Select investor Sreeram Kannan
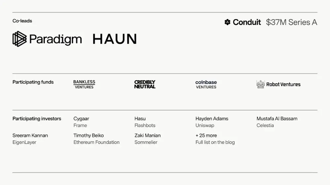The height and width of the screenshot is (185, 330). tap(30, 135)
